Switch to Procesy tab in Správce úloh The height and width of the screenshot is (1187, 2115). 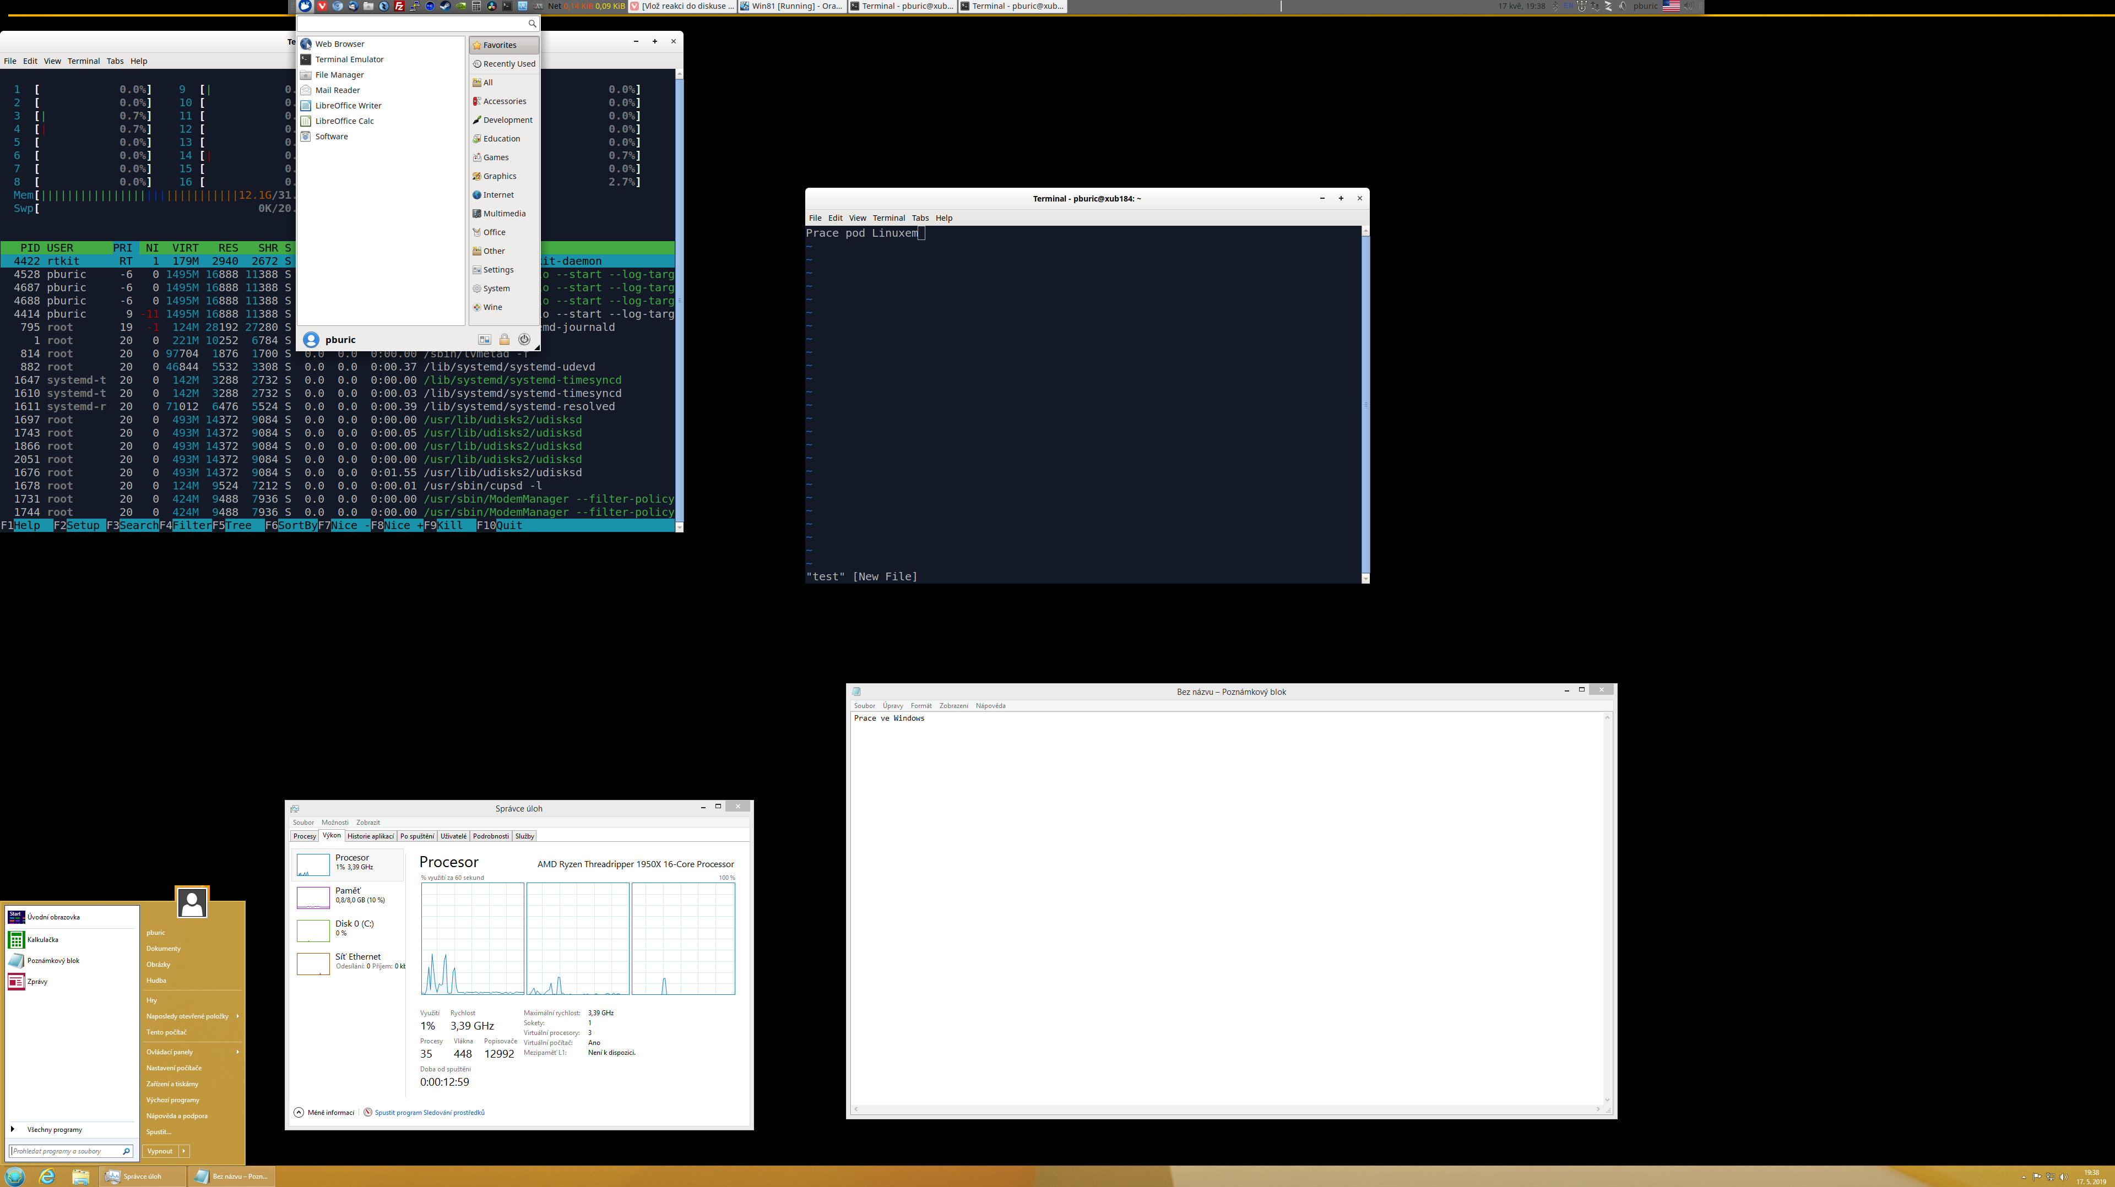[x=305, y=836]
